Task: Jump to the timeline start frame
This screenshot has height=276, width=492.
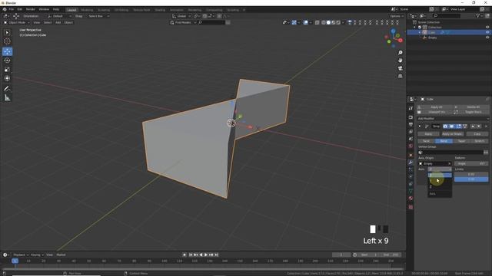Action: tap(191, 255)
